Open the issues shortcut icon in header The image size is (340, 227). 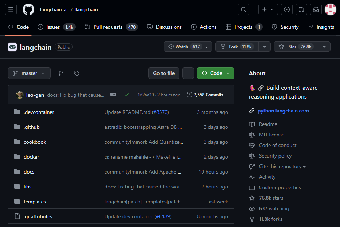click(287, 9)
